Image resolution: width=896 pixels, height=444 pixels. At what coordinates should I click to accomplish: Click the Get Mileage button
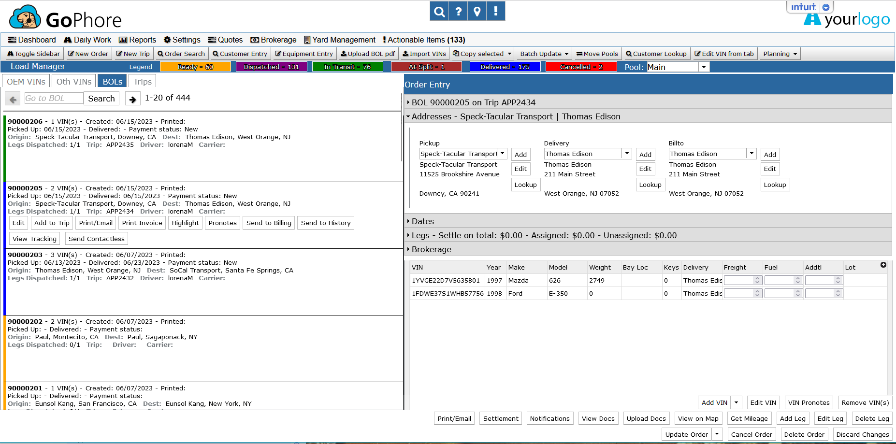click(x=749, y=418)
